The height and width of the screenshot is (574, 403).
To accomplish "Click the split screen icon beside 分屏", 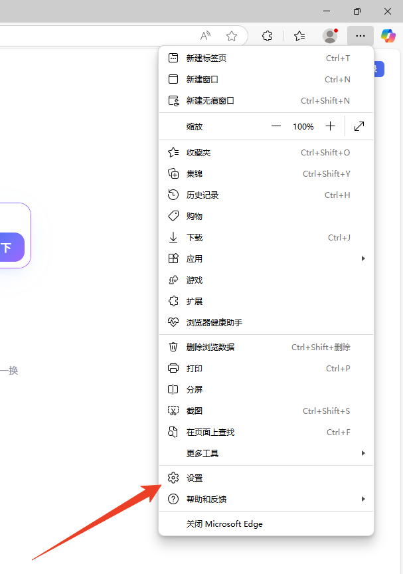I will tap(173, 389).
